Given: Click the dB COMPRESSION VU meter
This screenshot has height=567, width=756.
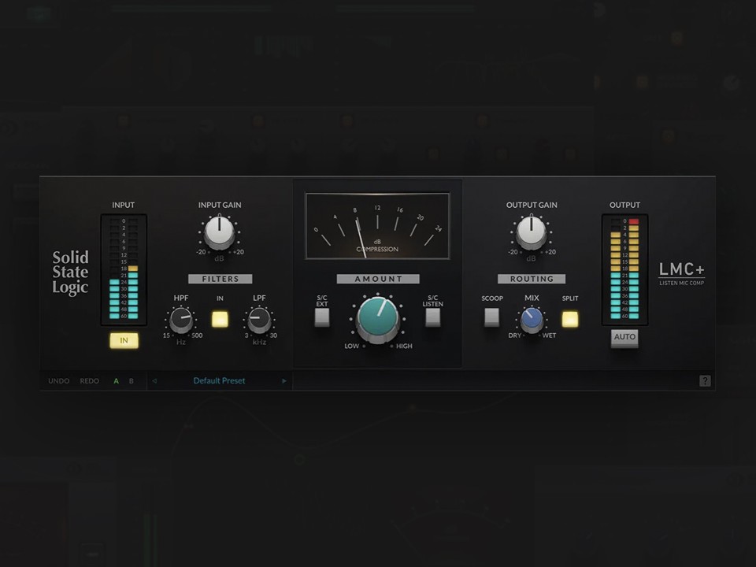Looking at the screenshot, I should point(377,226).
